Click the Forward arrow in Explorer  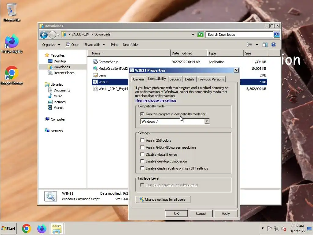pyautogui.click(x=52, y=35)
